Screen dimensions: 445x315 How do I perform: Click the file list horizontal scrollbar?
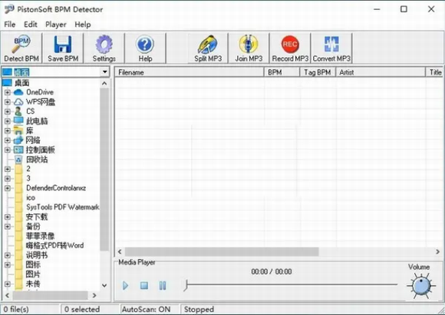click(x=279, y=251)
